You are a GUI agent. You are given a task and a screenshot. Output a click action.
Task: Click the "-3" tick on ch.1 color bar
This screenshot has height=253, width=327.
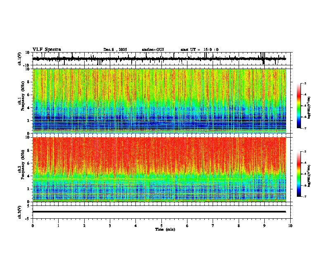click(x=305, y=84)
